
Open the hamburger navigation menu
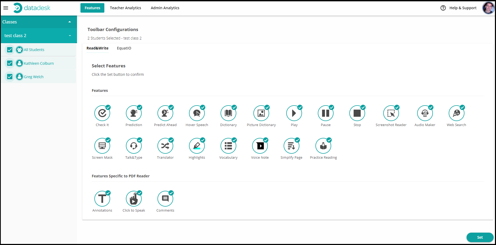click(6, 8)
